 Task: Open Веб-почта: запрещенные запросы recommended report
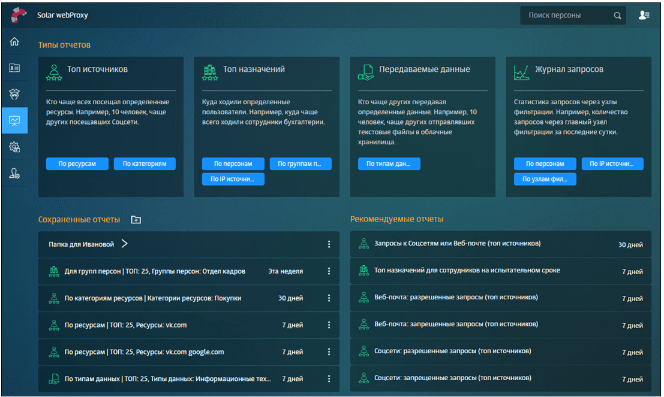pos(456,324)
